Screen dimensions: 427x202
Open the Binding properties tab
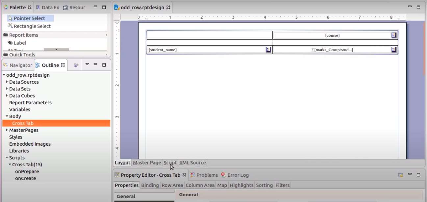pos(150,185)
